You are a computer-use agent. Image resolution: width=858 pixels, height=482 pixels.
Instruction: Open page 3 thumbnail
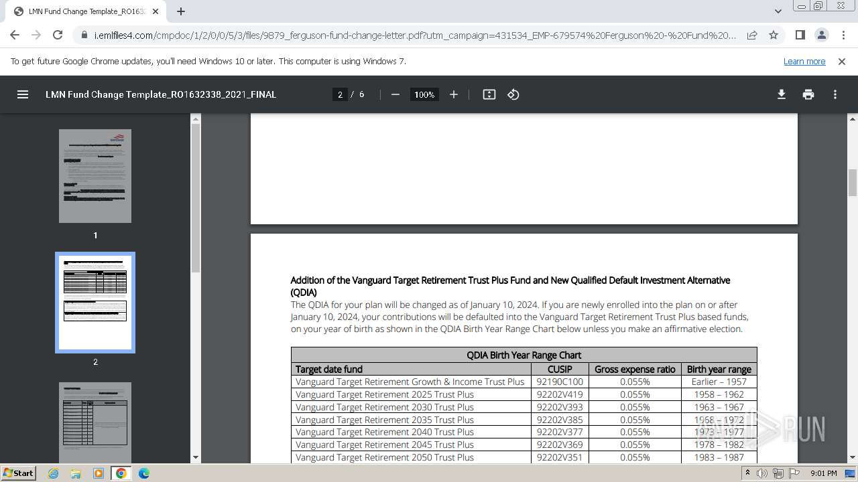click(x=95, y=422)
